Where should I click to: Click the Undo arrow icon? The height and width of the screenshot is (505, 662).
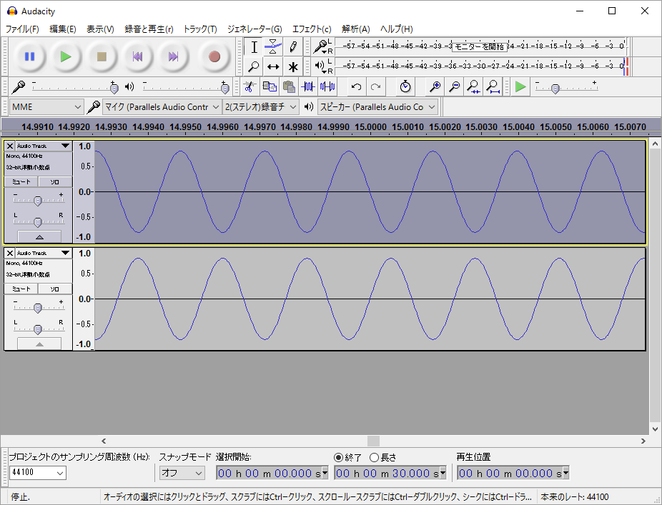356,87
